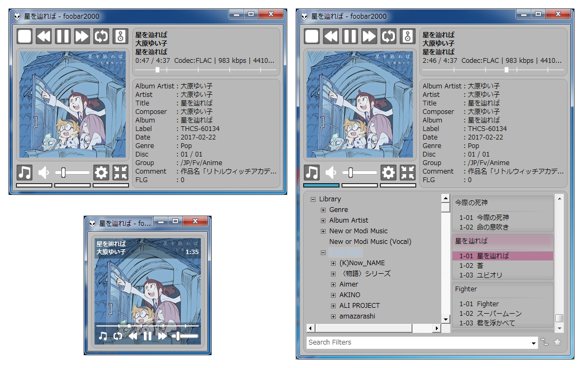Click the filter settings icon next to the star
The image size is (583, 368).
[x=545, y=342]
